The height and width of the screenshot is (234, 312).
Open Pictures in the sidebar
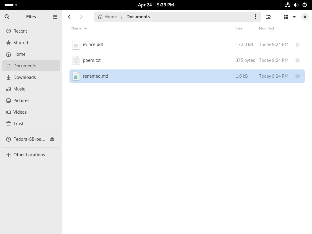pyautogui.click(x=31, y=100)
